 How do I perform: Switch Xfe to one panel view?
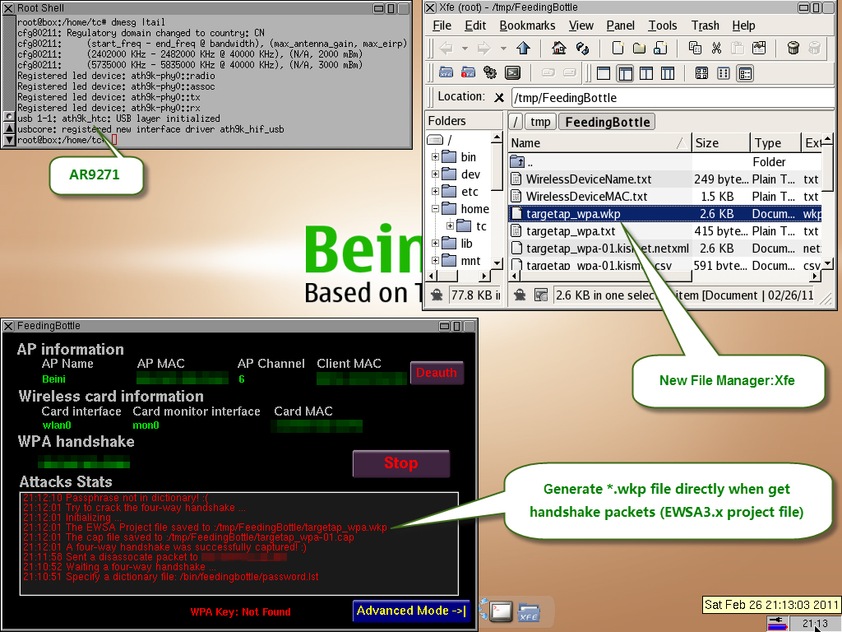pyautogui.click(x=604, y=73)
